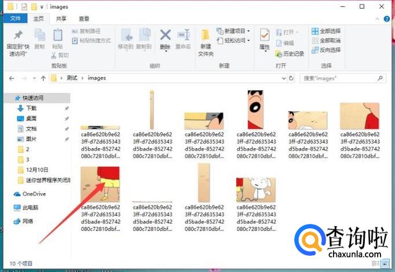Click History in the Open group
Viewport: 395px width, 272px height.
click(x=290, y=54)
